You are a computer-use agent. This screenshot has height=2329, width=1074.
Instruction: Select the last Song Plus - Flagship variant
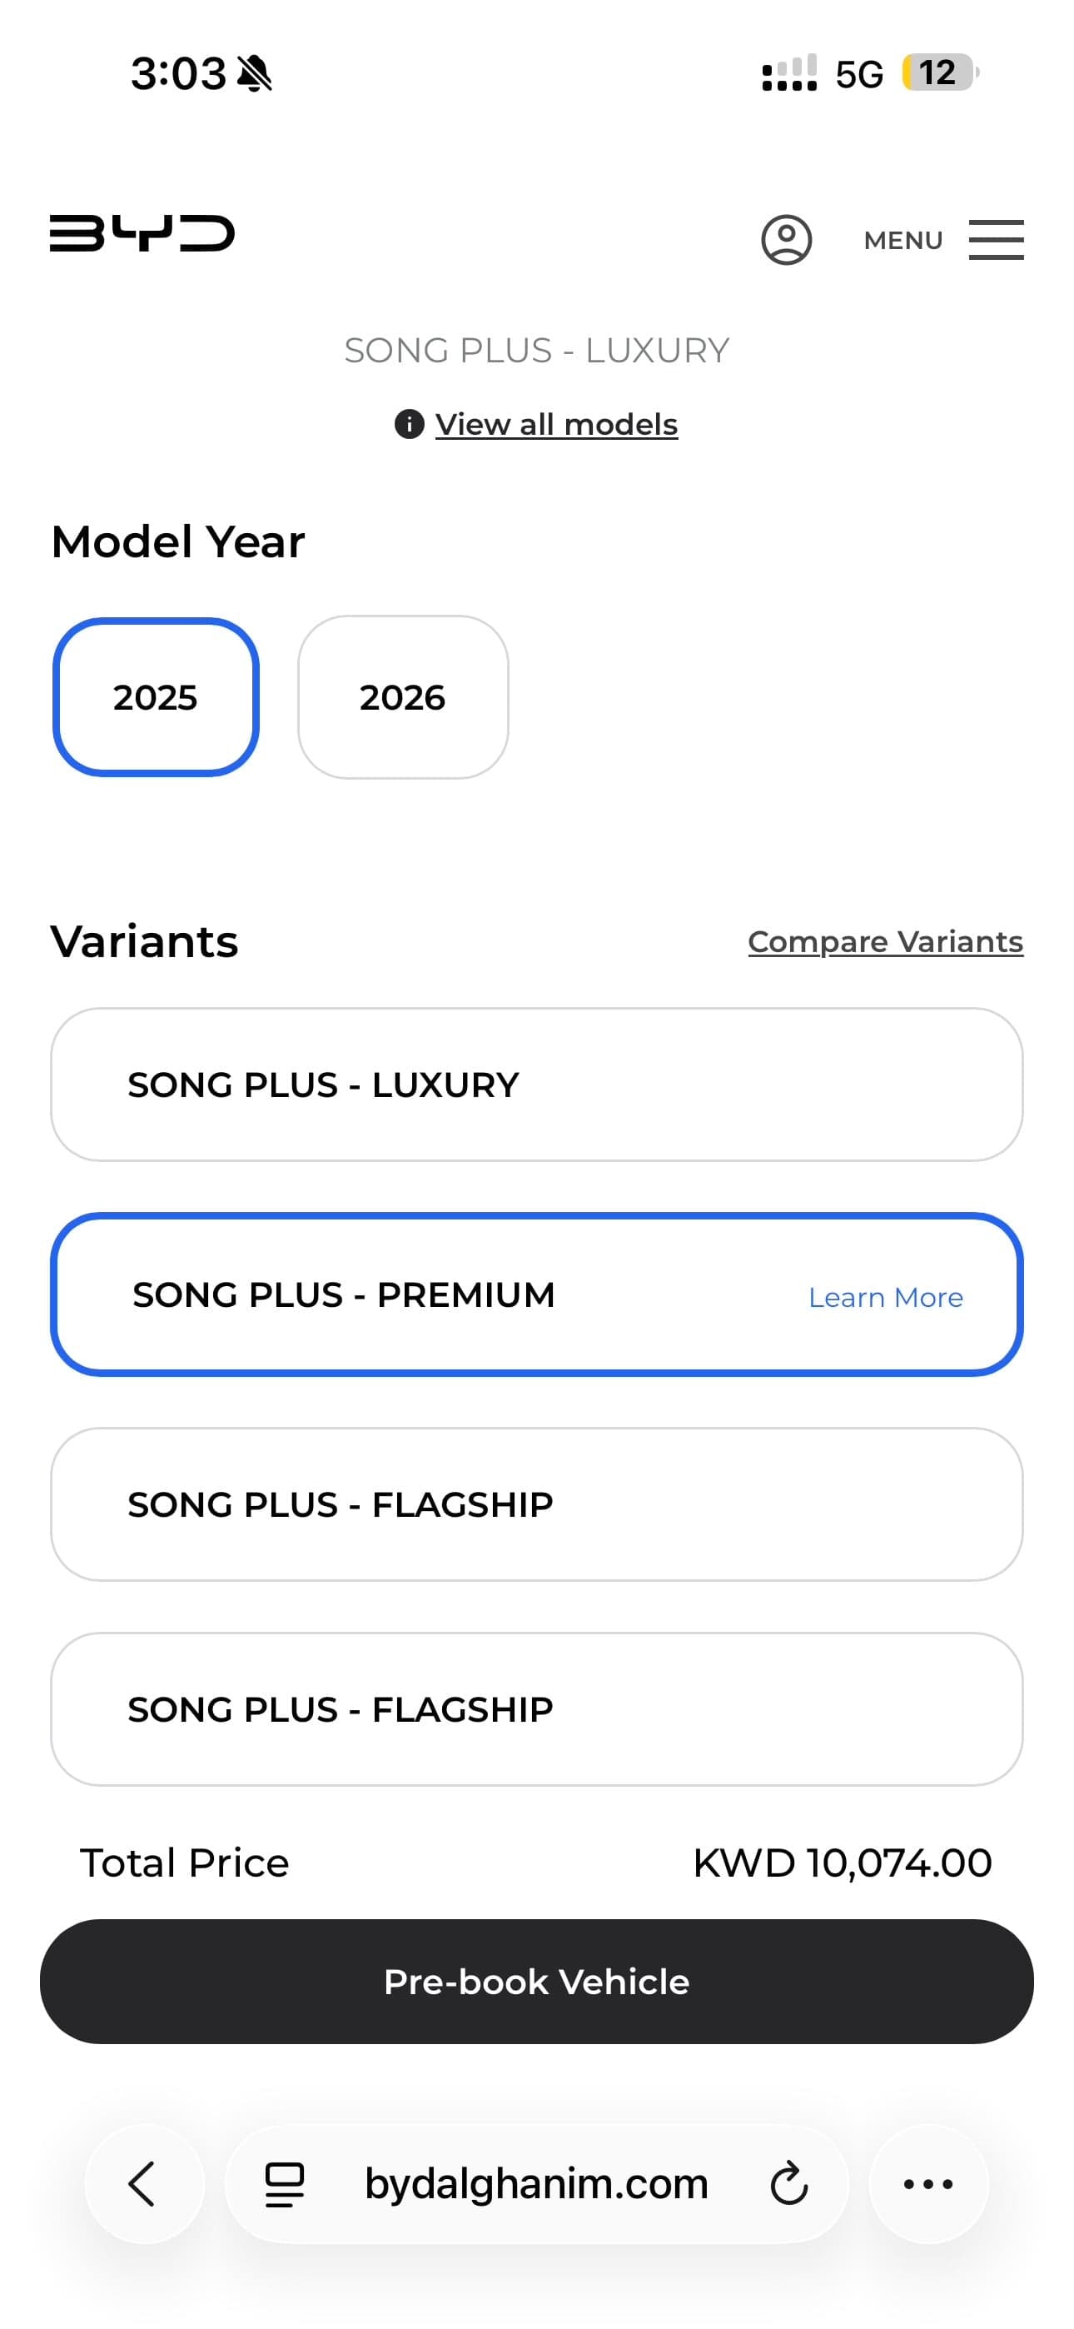click(x=536, y=1708)
